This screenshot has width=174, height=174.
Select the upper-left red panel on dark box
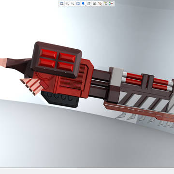pyautogui.click(x=48, y=54)
